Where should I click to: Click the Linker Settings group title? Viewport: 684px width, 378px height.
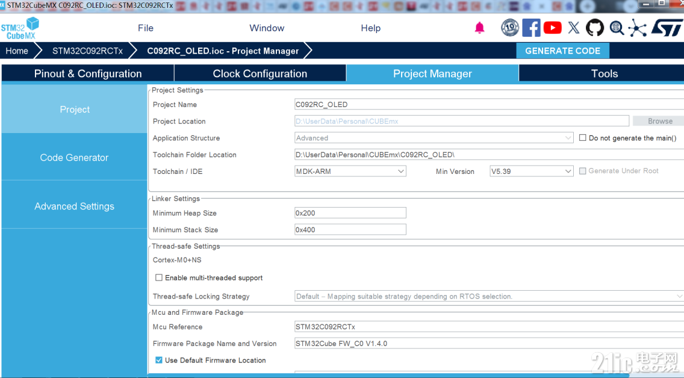(176, 199)
